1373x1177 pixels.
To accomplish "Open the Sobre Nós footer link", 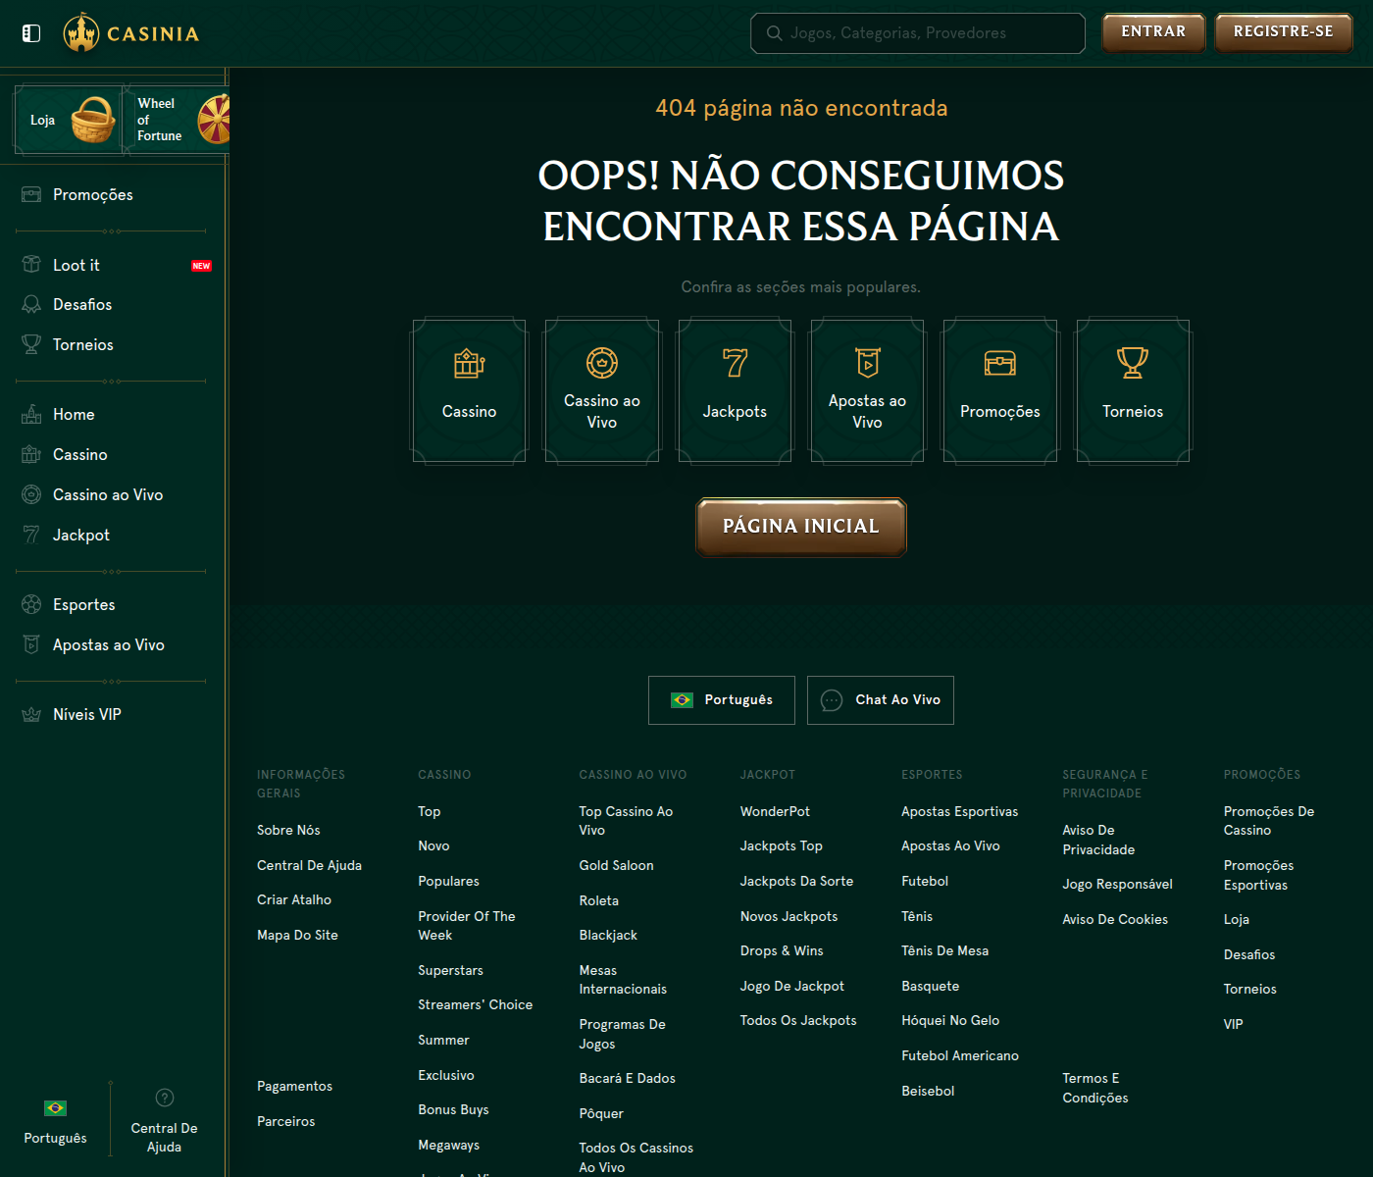I will (288, 831).
